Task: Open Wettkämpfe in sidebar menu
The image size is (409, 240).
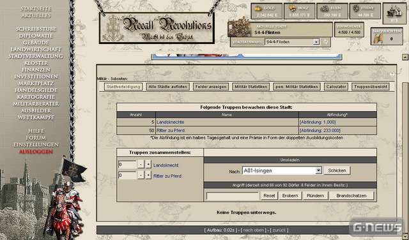Action: [36, 117]
